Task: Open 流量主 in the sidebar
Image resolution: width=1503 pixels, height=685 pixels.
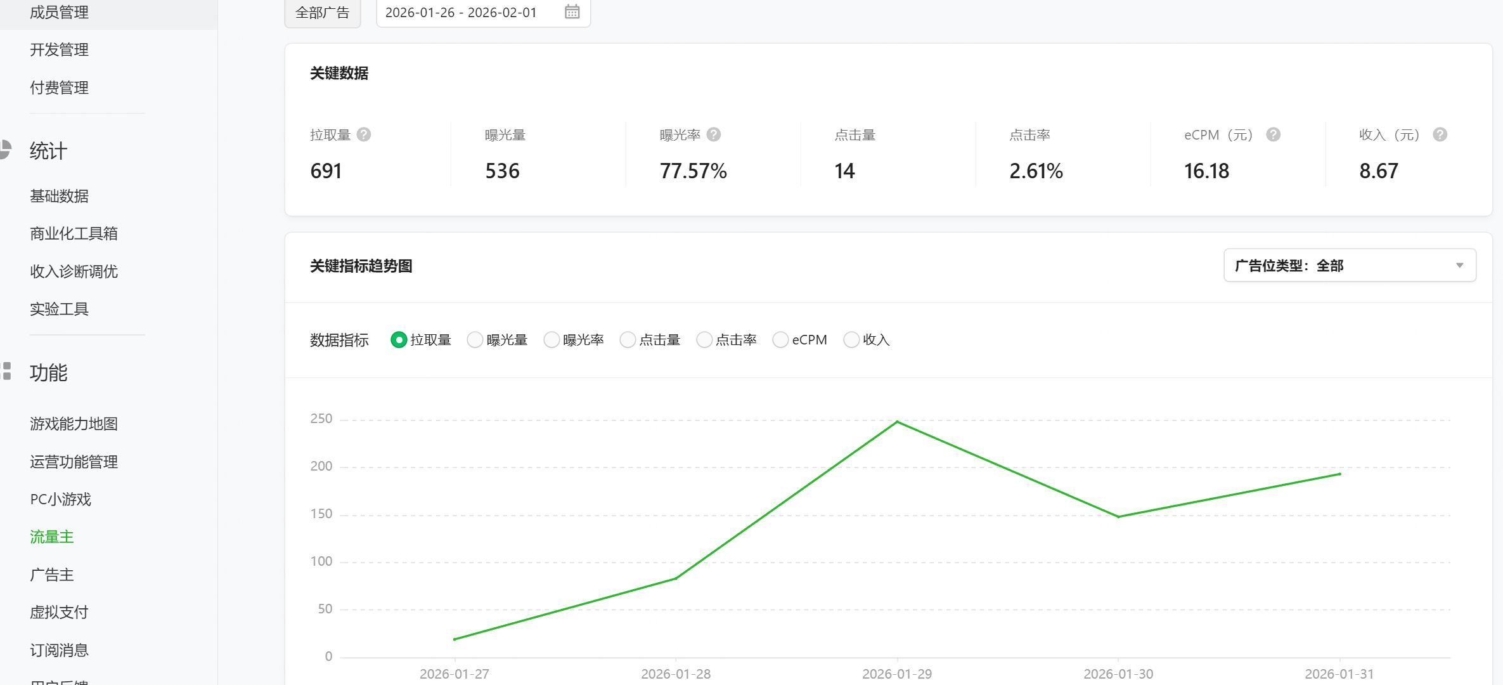Action: pyautogui.click(x=52, y=537)
